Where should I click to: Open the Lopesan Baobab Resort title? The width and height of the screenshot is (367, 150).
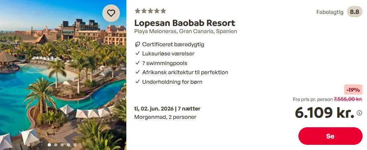pyautogui.click(x=185, y=23)
